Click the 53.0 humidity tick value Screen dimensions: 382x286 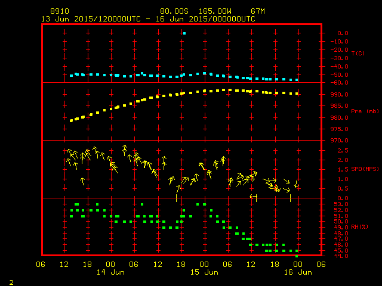341,204
